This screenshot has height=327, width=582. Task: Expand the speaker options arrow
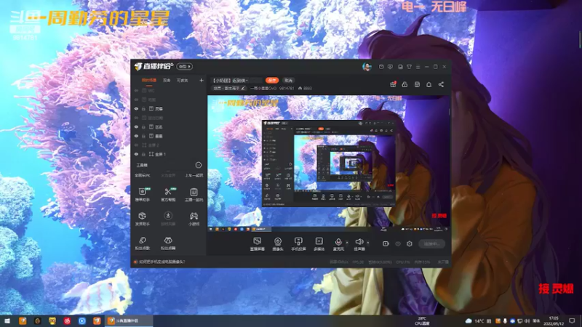[368, 243]
